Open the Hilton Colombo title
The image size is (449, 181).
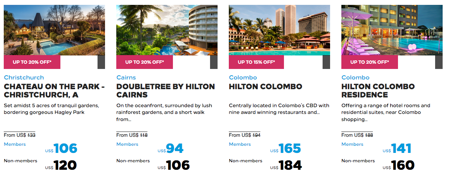coord(265,87)
